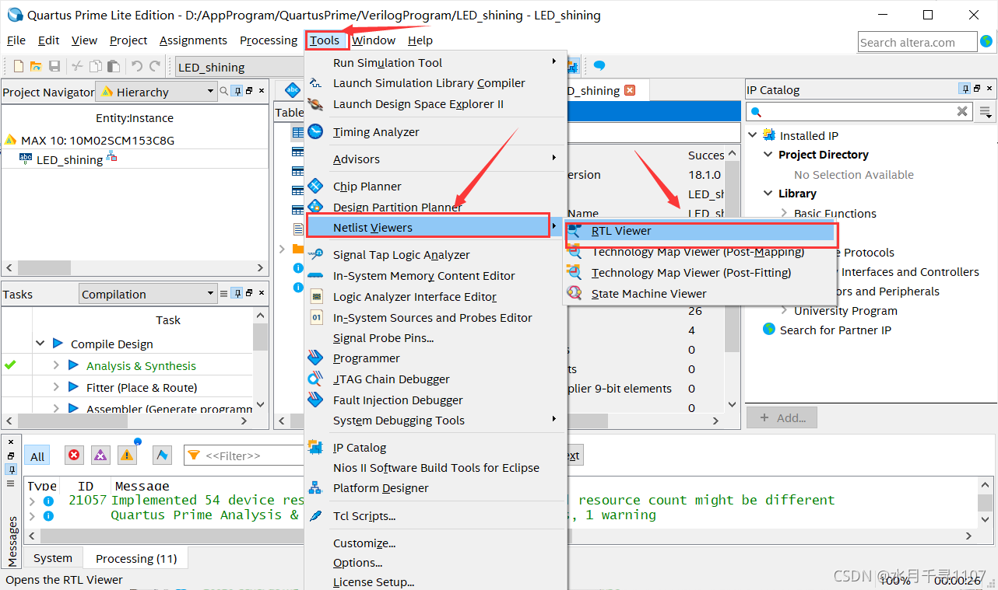The image size is (998, 590).
Task: Select University Program in IP Catalog
Action: coord(845,311)
